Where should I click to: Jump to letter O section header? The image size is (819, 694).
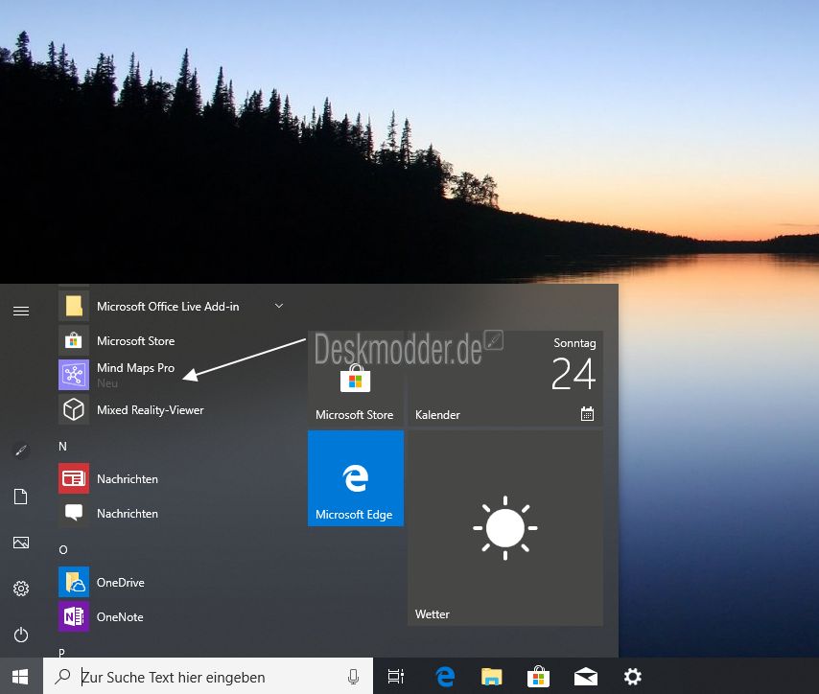63,550
